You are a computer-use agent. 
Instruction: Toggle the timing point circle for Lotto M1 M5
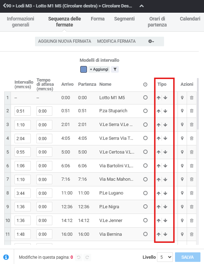click(x=145, y=97)
